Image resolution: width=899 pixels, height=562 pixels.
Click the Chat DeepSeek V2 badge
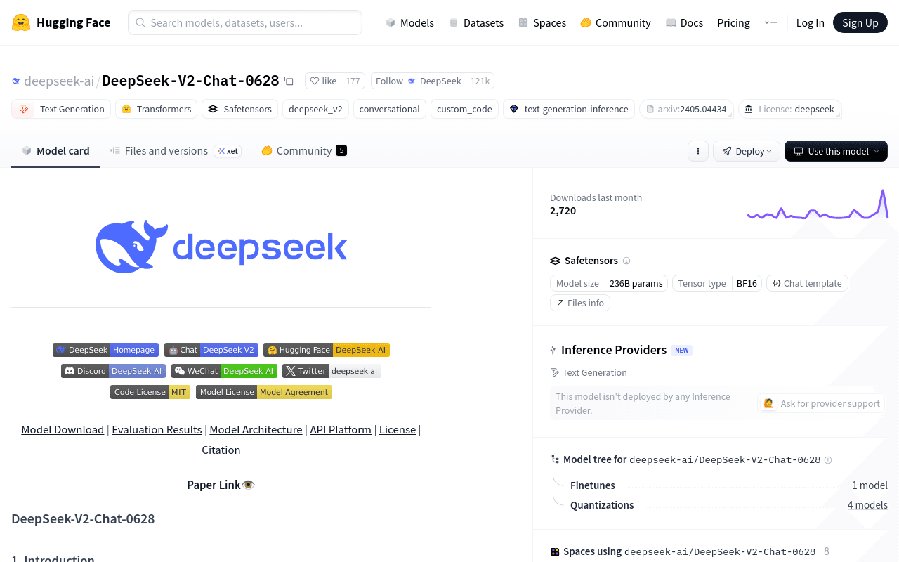[x=211, y=350]
